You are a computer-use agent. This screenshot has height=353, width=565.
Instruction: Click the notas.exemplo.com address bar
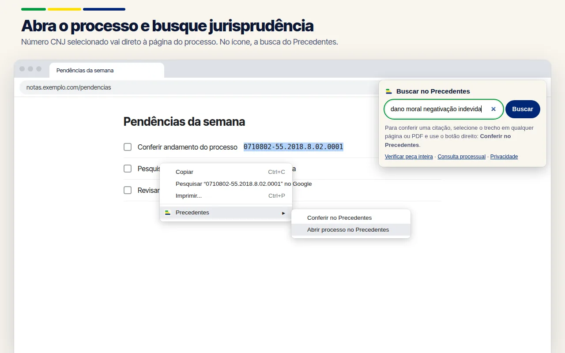199,87
